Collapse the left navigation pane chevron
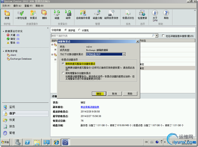The width and height of the screenshot is (198, 147). pos(48,28)
